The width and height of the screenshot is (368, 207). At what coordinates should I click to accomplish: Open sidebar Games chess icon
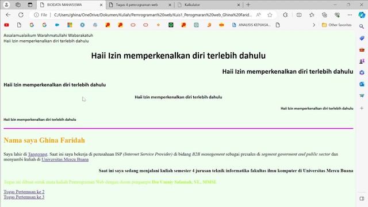click(x=362, y=62)
